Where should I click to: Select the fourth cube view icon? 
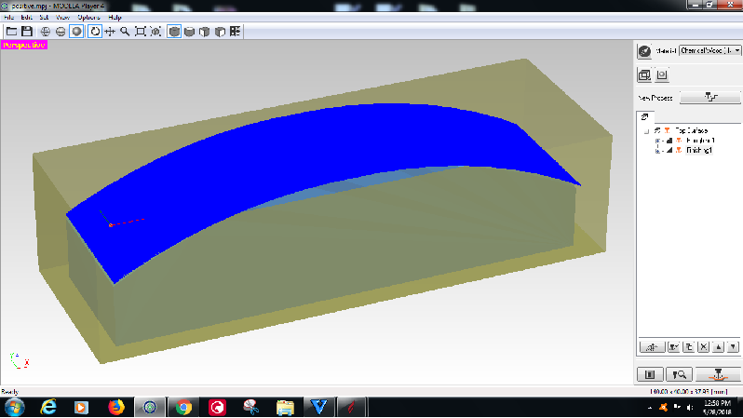(x=220, y=32)
